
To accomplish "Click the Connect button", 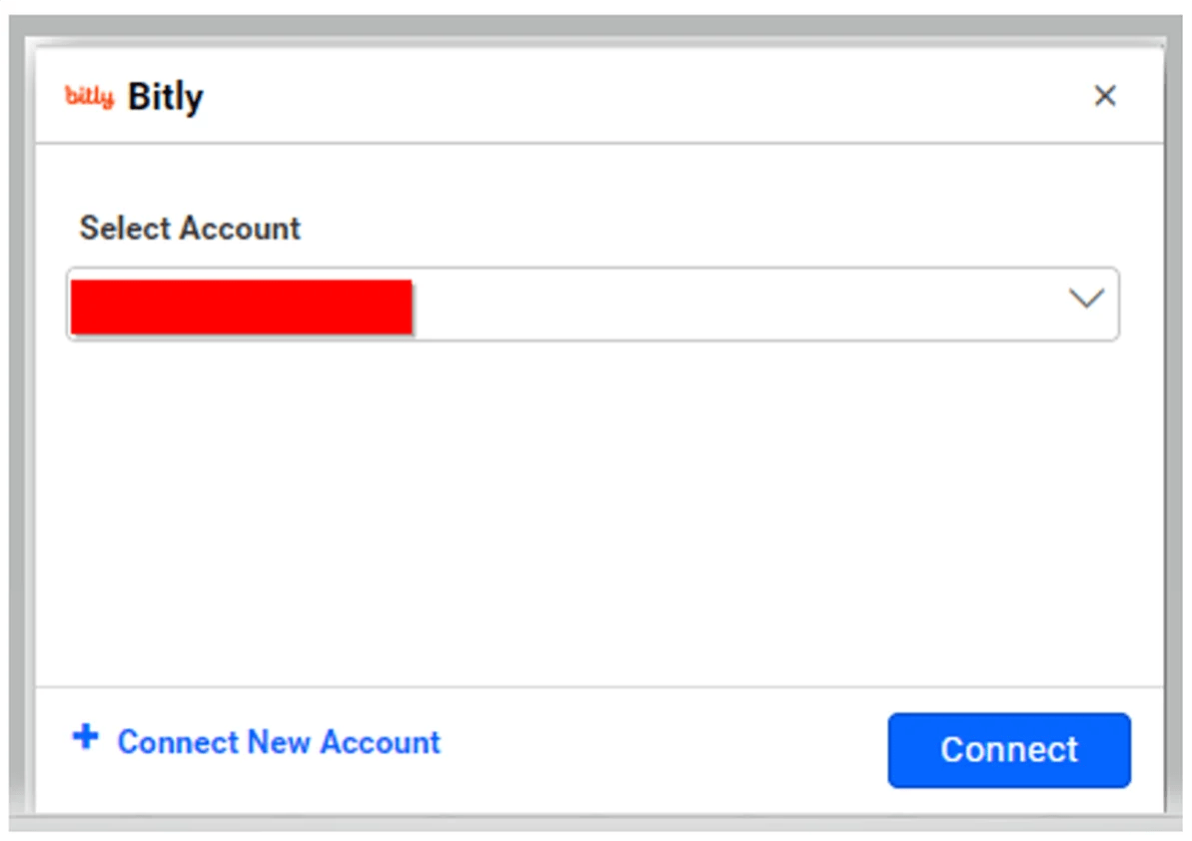I will [x=1008, y=750].
